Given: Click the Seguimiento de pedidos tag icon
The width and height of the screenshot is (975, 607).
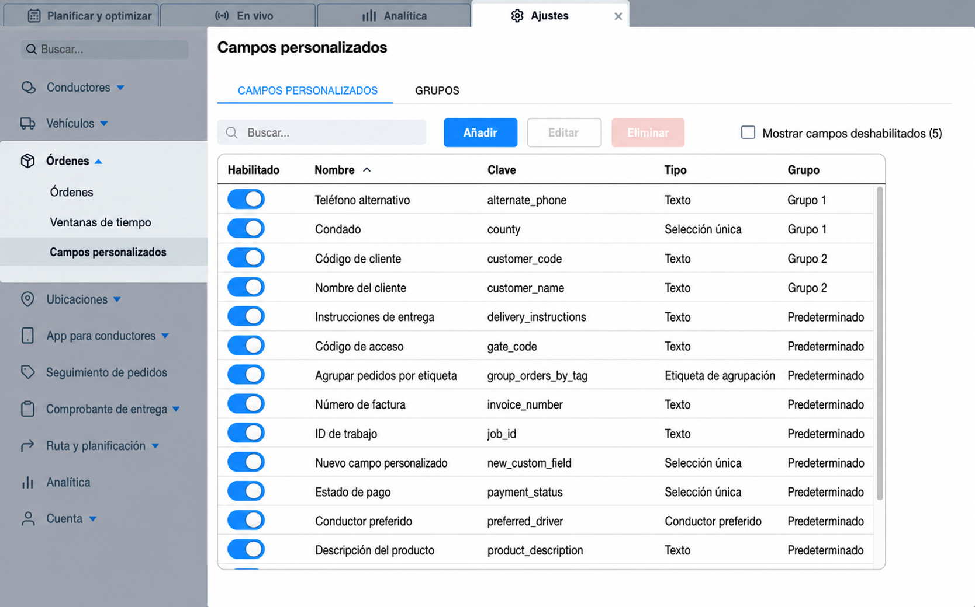Looking at the screenshot, I should [27, 372].
